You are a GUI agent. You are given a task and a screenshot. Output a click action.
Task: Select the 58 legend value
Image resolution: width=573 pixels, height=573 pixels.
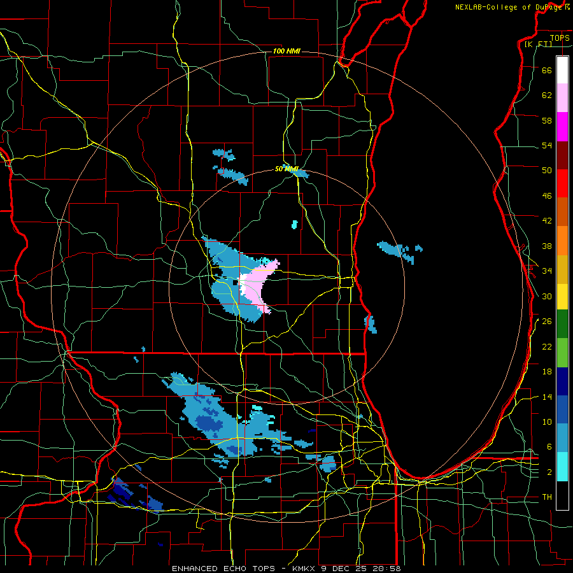(547, 120)
